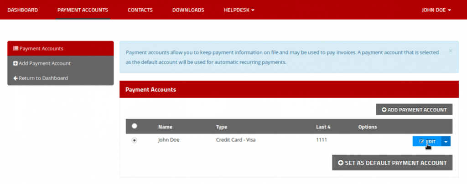The image size is (467, 184).
Task: Click the gray Add Payment Account button
Action: point(414,109)
